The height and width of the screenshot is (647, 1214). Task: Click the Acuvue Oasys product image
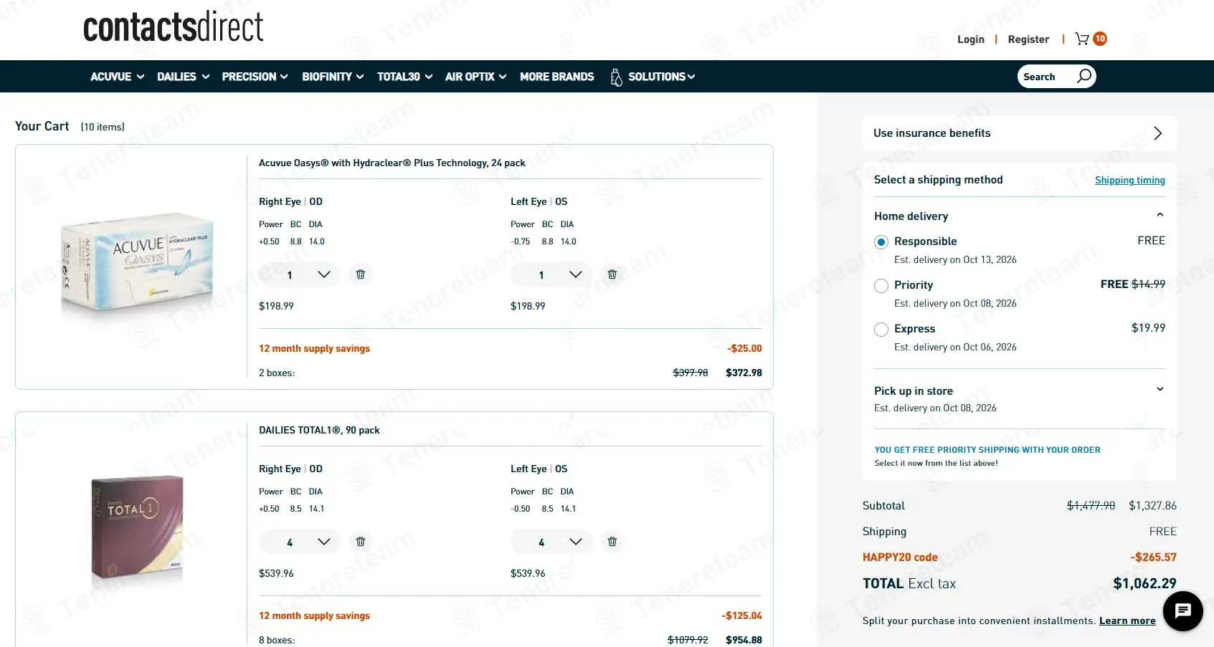(x=137, y=265)
